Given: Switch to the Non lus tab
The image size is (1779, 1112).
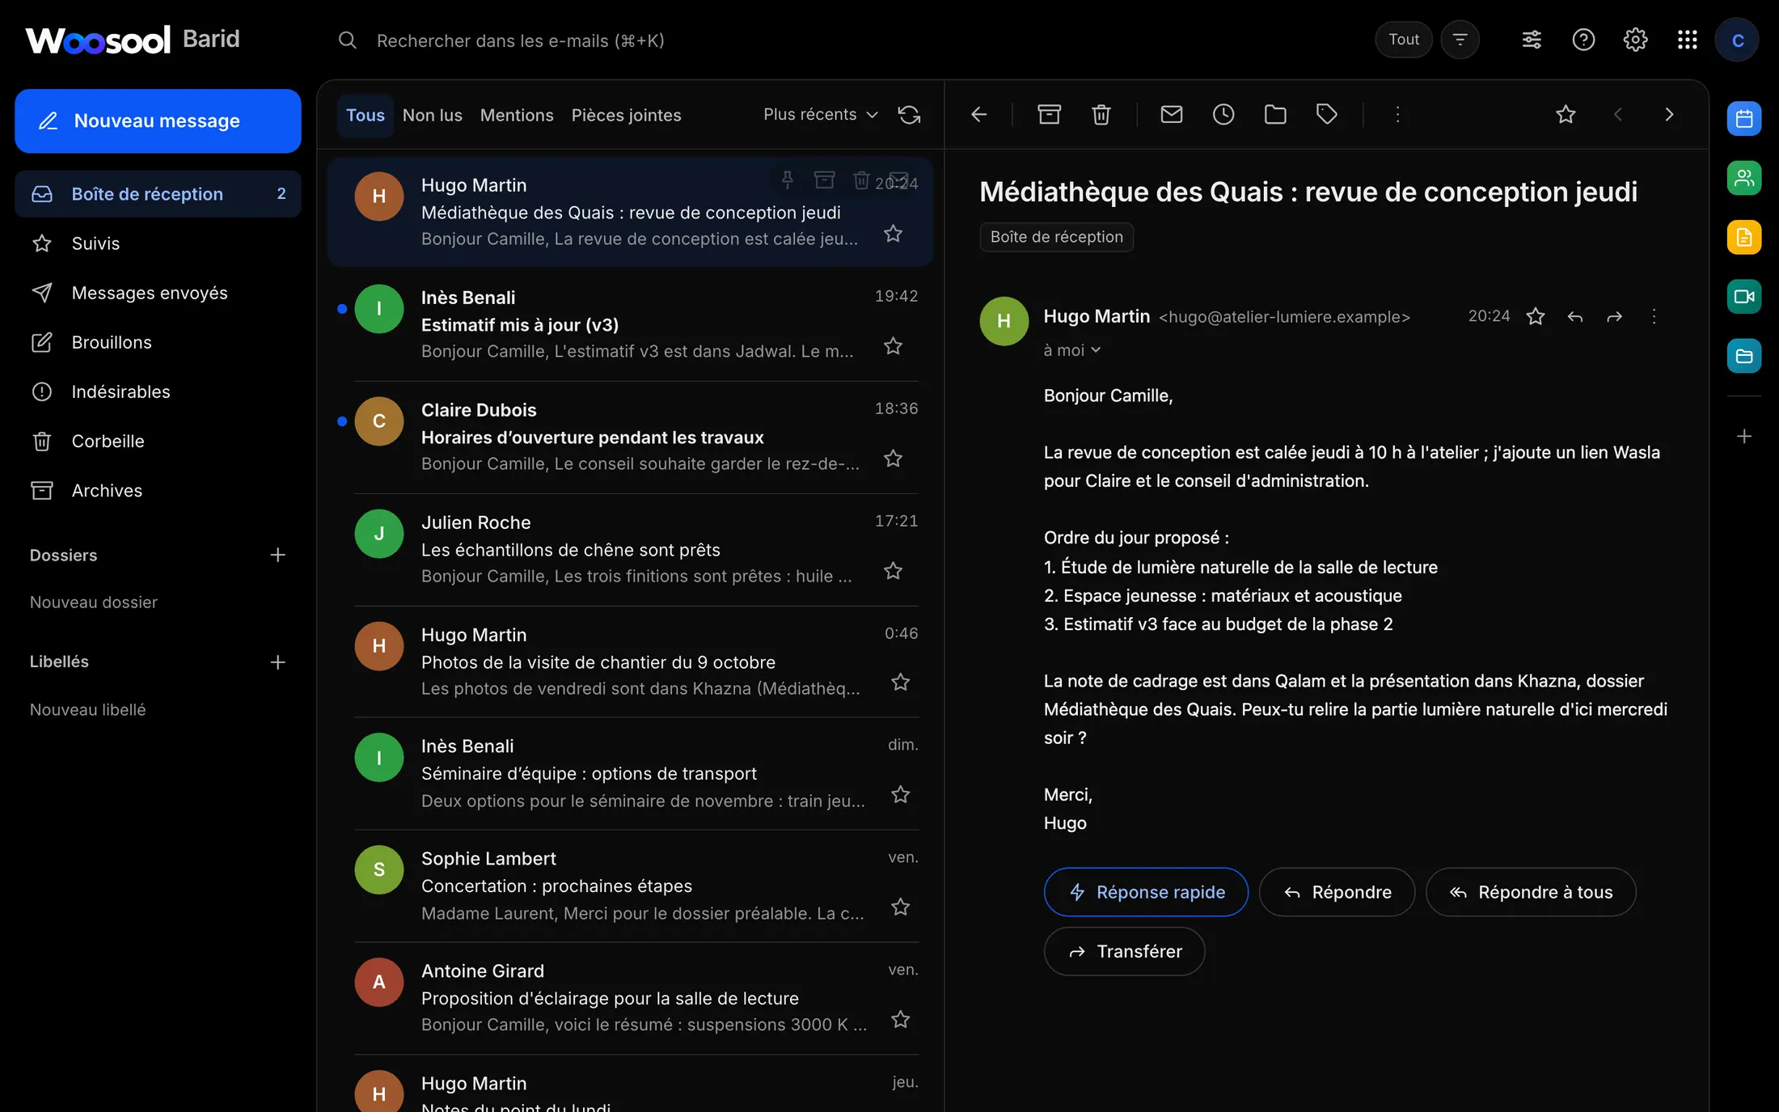Looking at the screenshot, I should pos(432,116).
